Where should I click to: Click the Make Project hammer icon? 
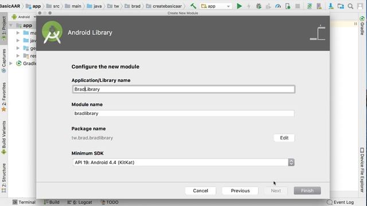click(193, 6)
